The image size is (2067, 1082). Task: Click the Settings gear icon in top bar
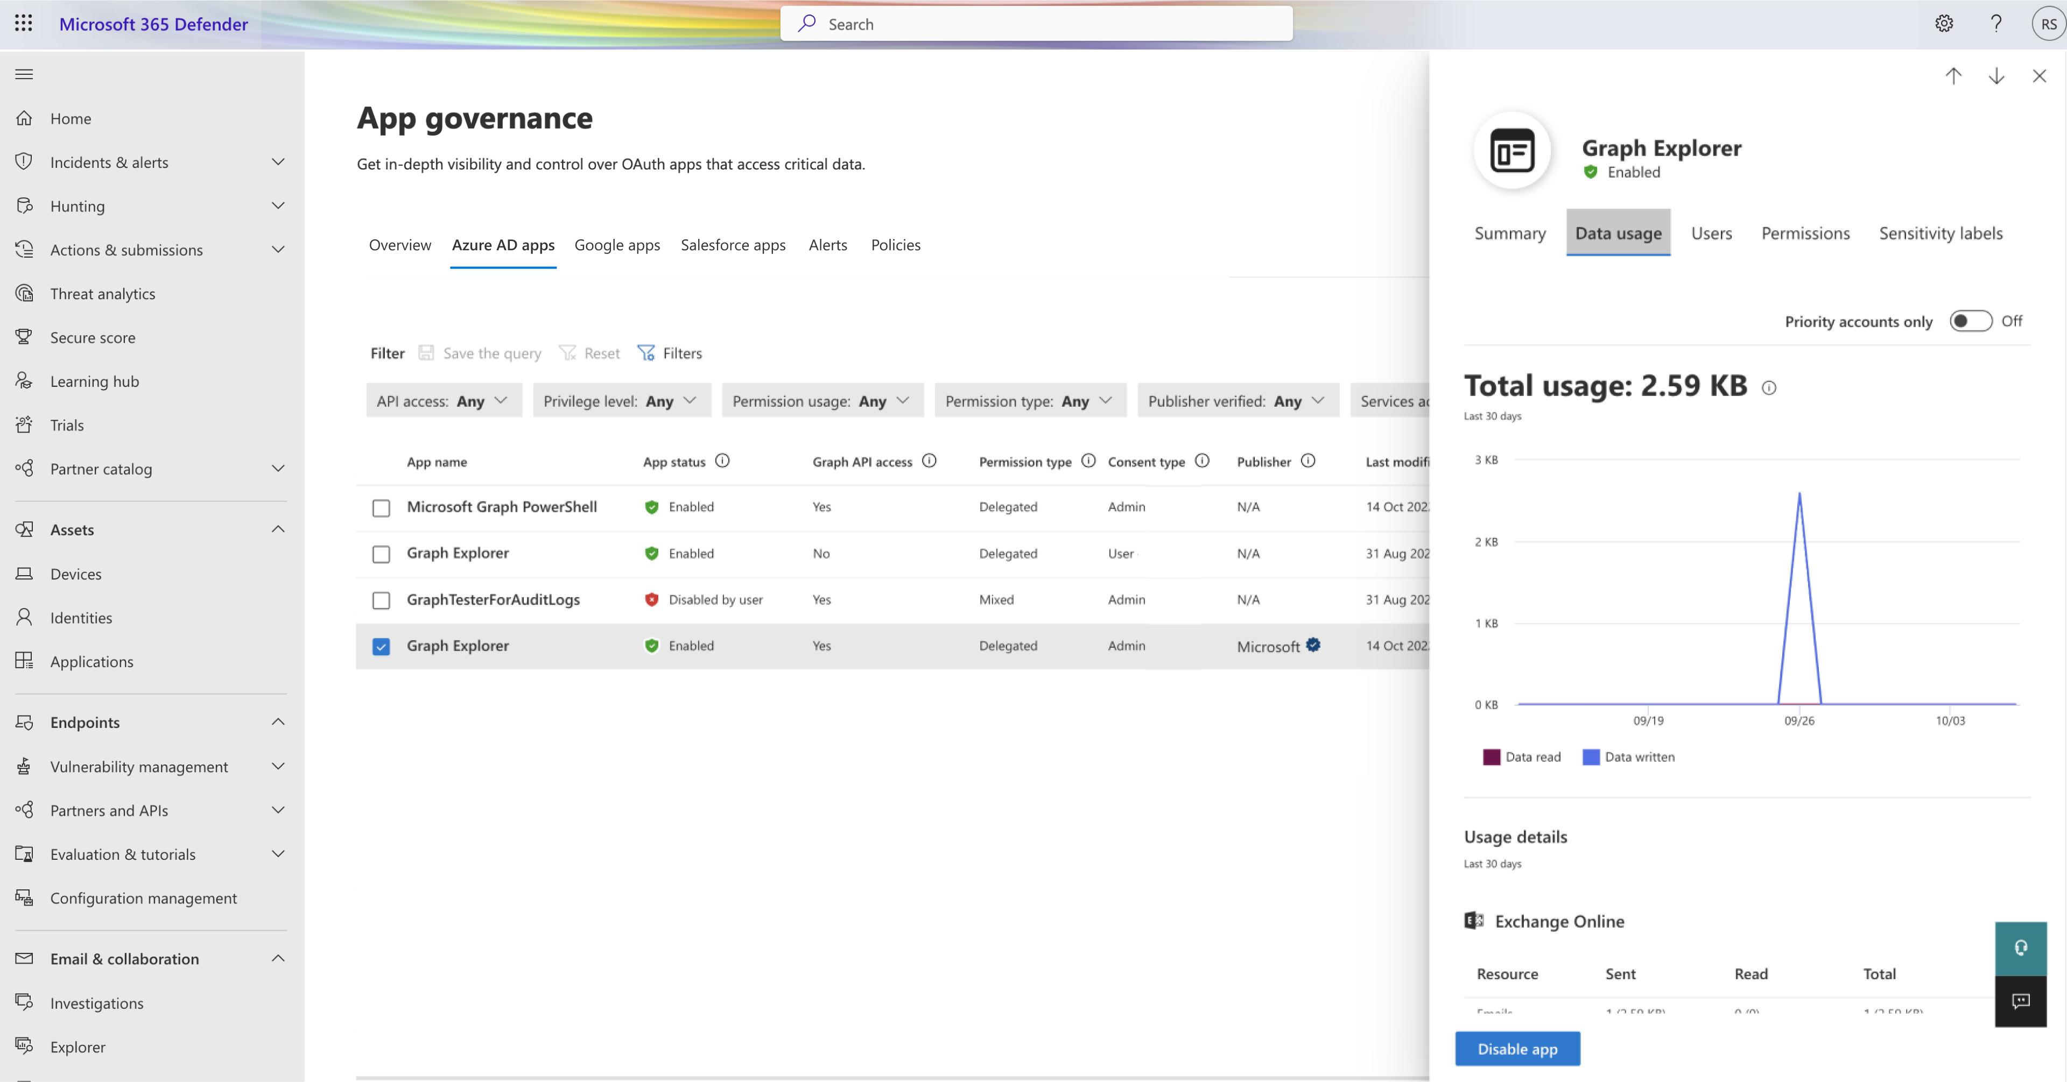(1944, 23)
